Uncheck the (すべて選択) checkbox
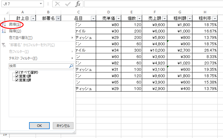This screenshot has width=223, height=138. tap(17, 73)
